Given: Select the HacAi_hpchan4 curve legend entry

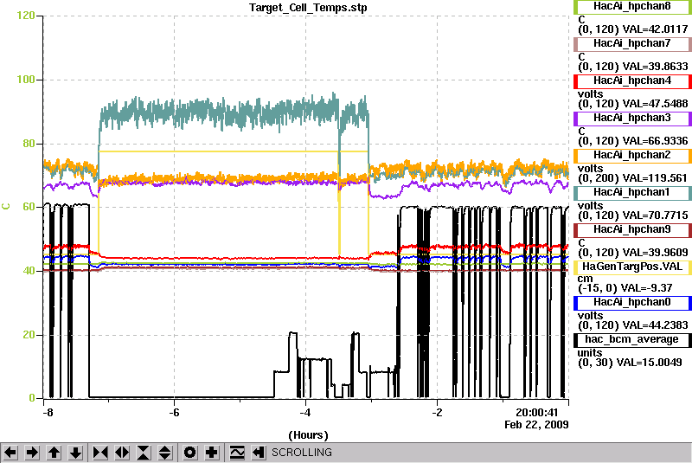Looking at the screenshot, I should [x=632, y=81].
